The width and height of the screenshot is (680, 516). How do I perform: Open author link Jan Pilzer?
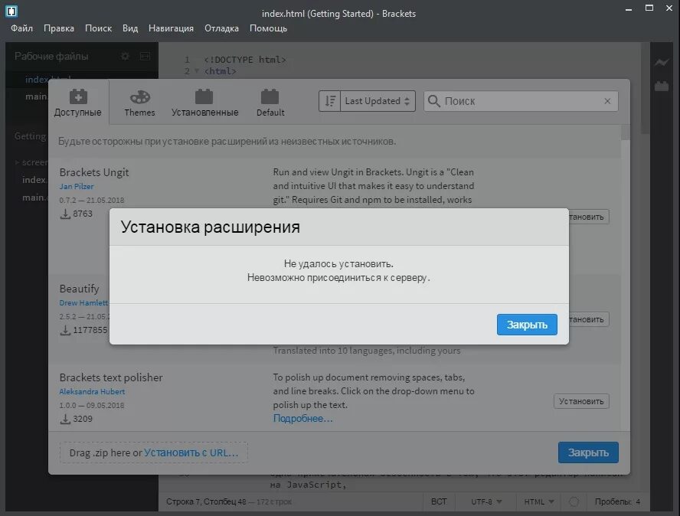click(x=77, y=187)
